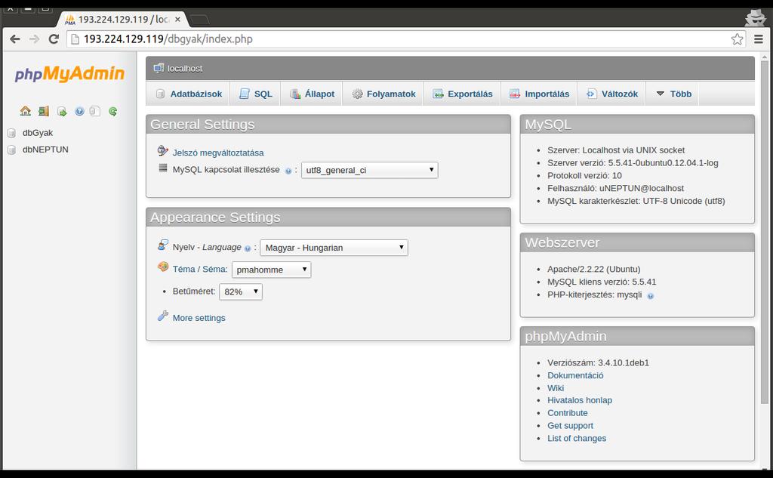Click the page info icon in address bar
773x478 pixels.
75,39
